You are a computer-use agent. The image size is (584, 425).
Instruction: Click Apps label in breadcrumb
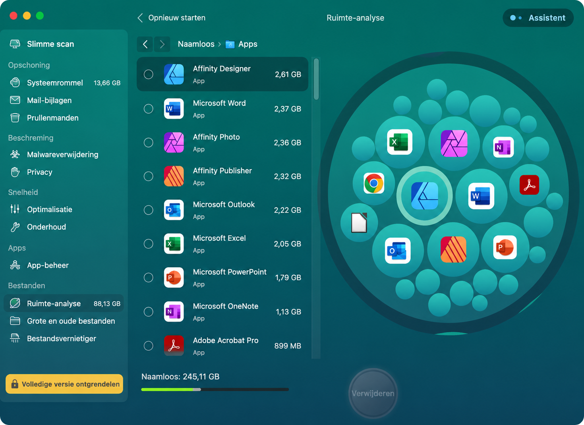pos(248,44)
